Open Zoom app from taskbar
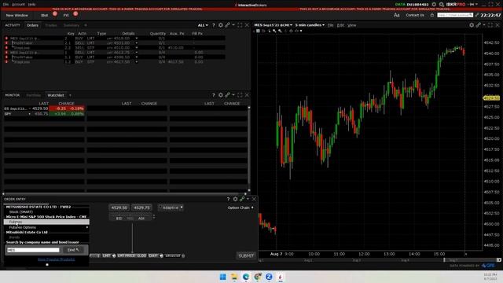The image size is (503, 283). [269, 277]
